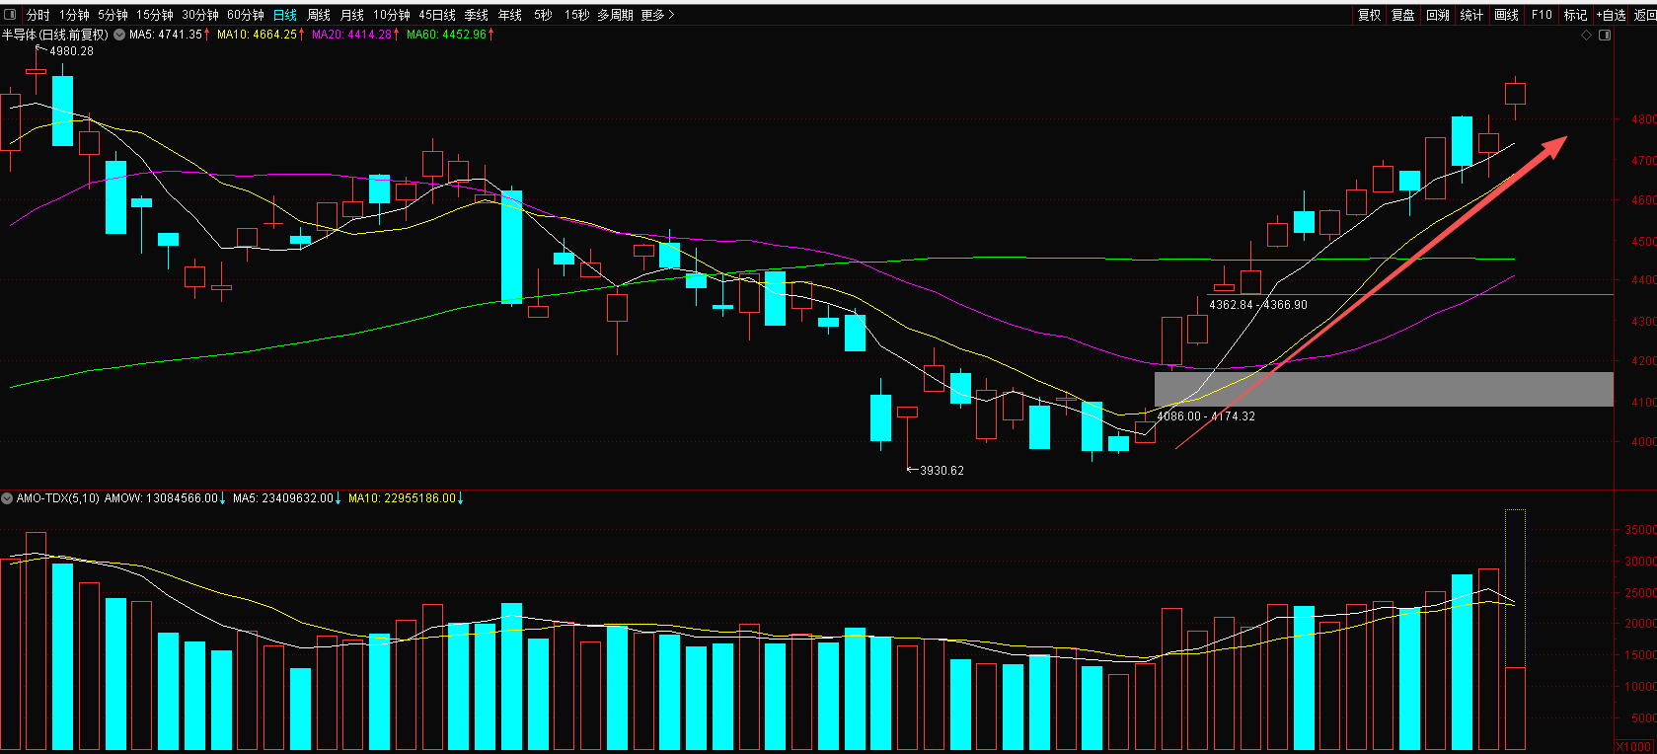Expand the main chart indicator dropdown

[119, 35]
